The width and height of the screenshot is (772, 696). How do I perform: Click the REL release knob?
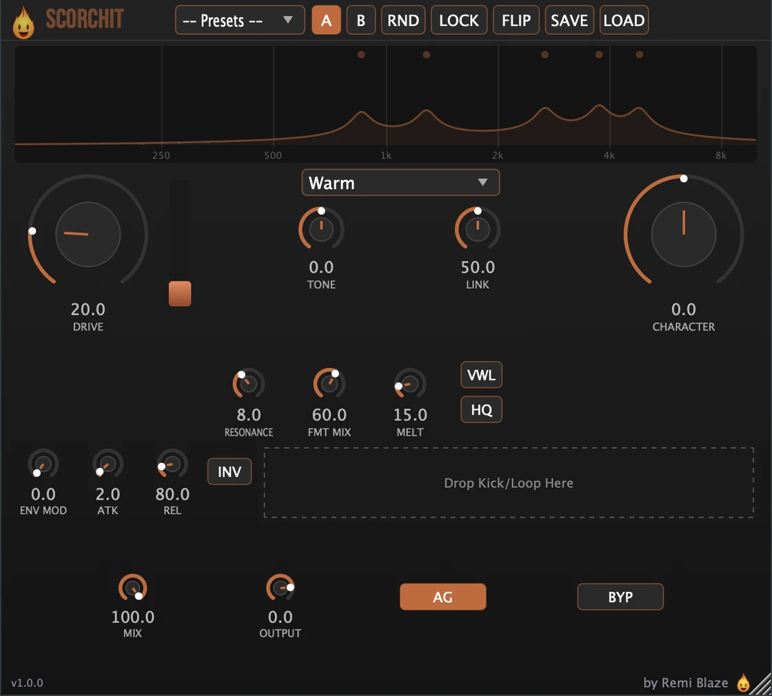pos(172,464)
